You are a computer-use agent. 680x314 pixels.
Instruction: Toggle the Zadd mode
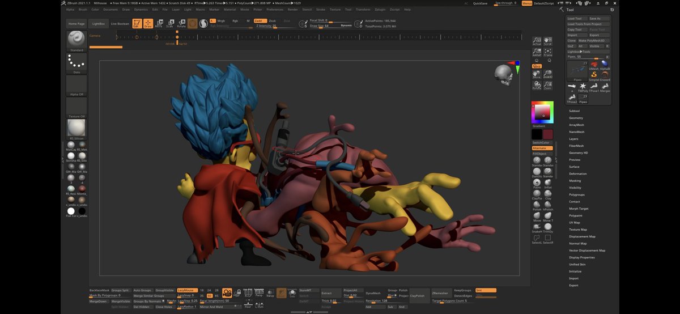coord(259,20)
